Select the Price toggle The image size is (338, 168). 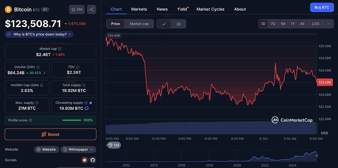[115, 24]
